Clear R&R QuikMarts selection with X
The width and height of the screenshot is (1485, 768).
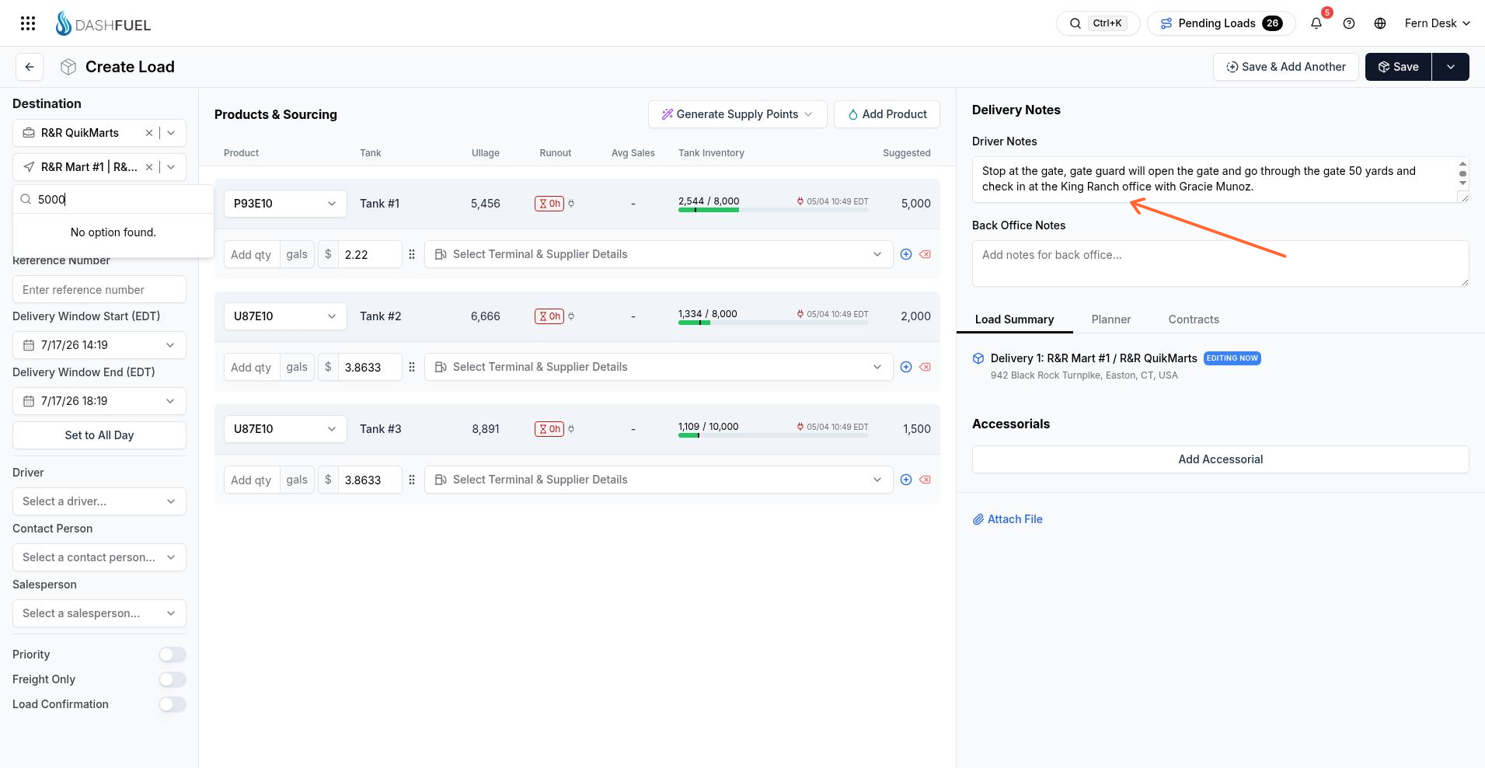point(149,133)
